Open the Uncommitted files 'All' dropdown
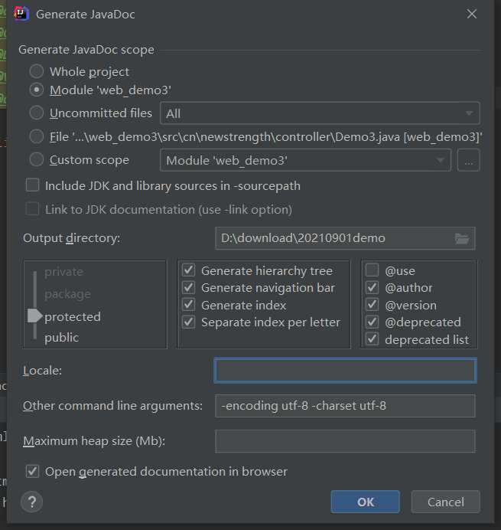The width and height of the screenshot is (501, 530). coord(319,113)
